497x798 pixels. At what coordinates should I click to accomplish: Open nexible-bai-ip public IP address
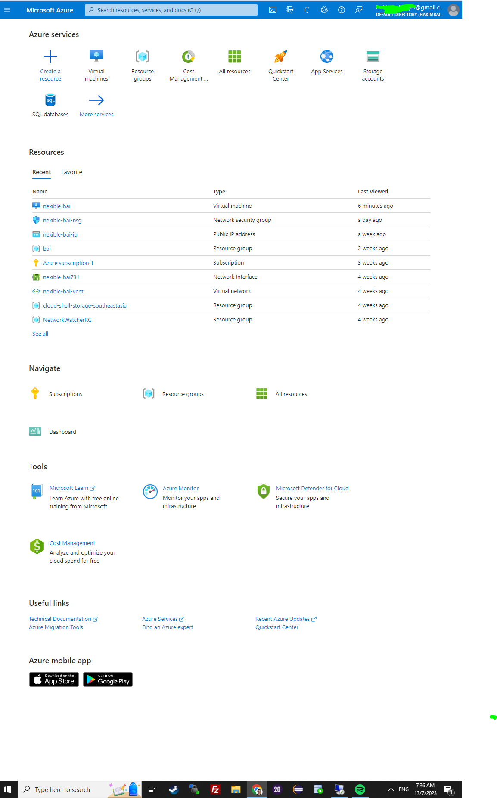pyautogui.click(x=60, y=234)
